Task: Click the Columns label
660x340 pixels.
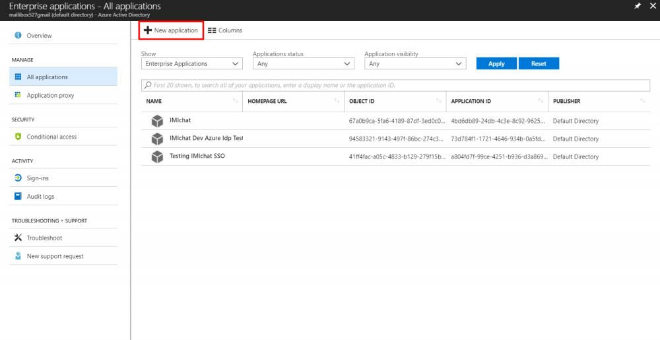Action: [230, 30]
